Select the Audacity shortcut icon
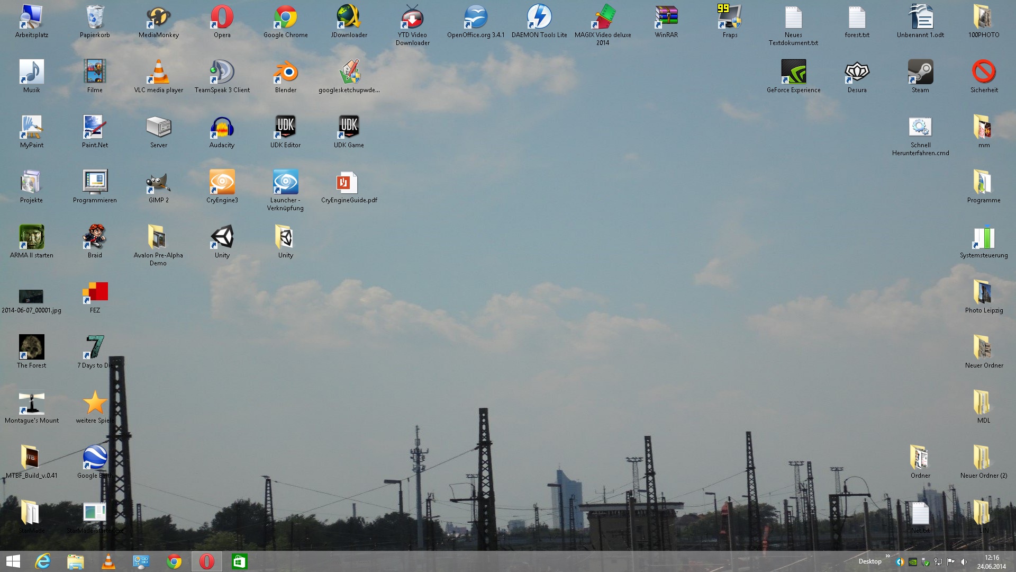This screenshot has width=1016, height=572. click(x=222, y=127)
